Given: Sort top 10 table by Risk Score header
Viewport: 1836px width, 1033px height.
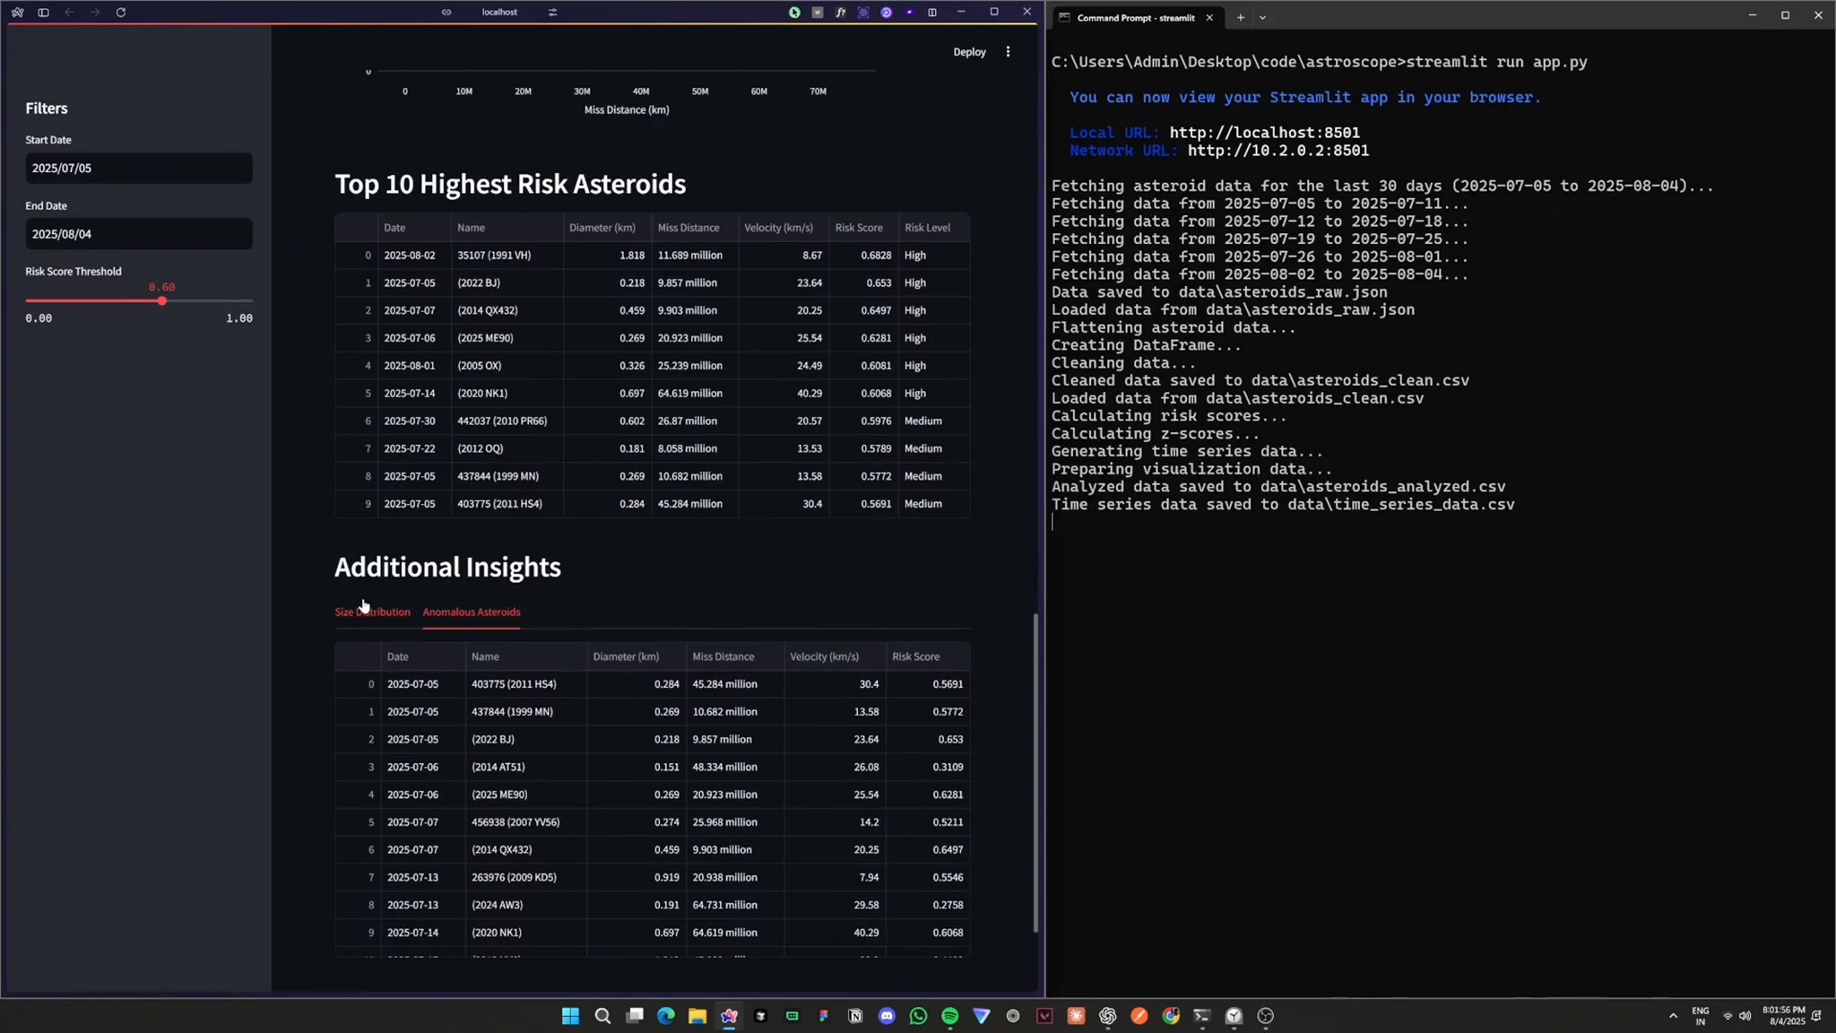Looking at the screenshot, I should [x=859, y=228].
